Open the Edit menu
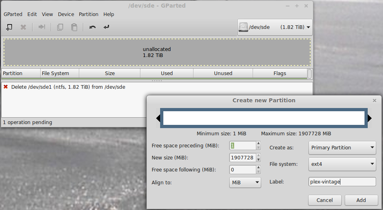 click(32, 14)
